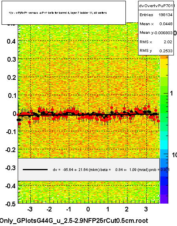Click the black fit line legend sample
Viewport: 177px width, 226px height.
click(x=35, y=170)
